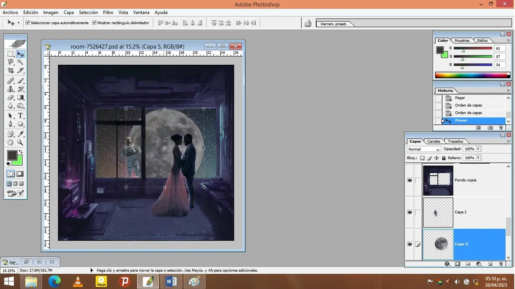Lock all with padlock icon

(x=444, y=158)
